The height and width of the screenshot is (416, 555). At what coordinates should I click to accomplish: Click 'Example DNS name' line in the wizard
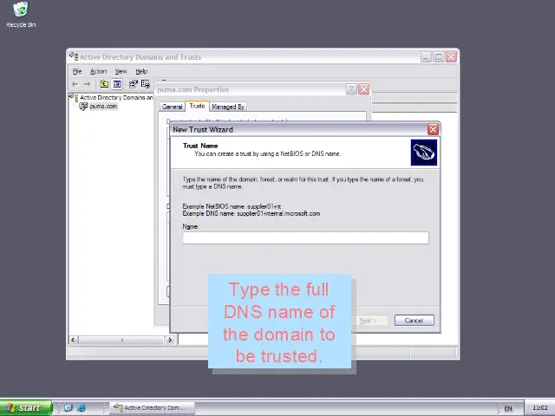251,214
